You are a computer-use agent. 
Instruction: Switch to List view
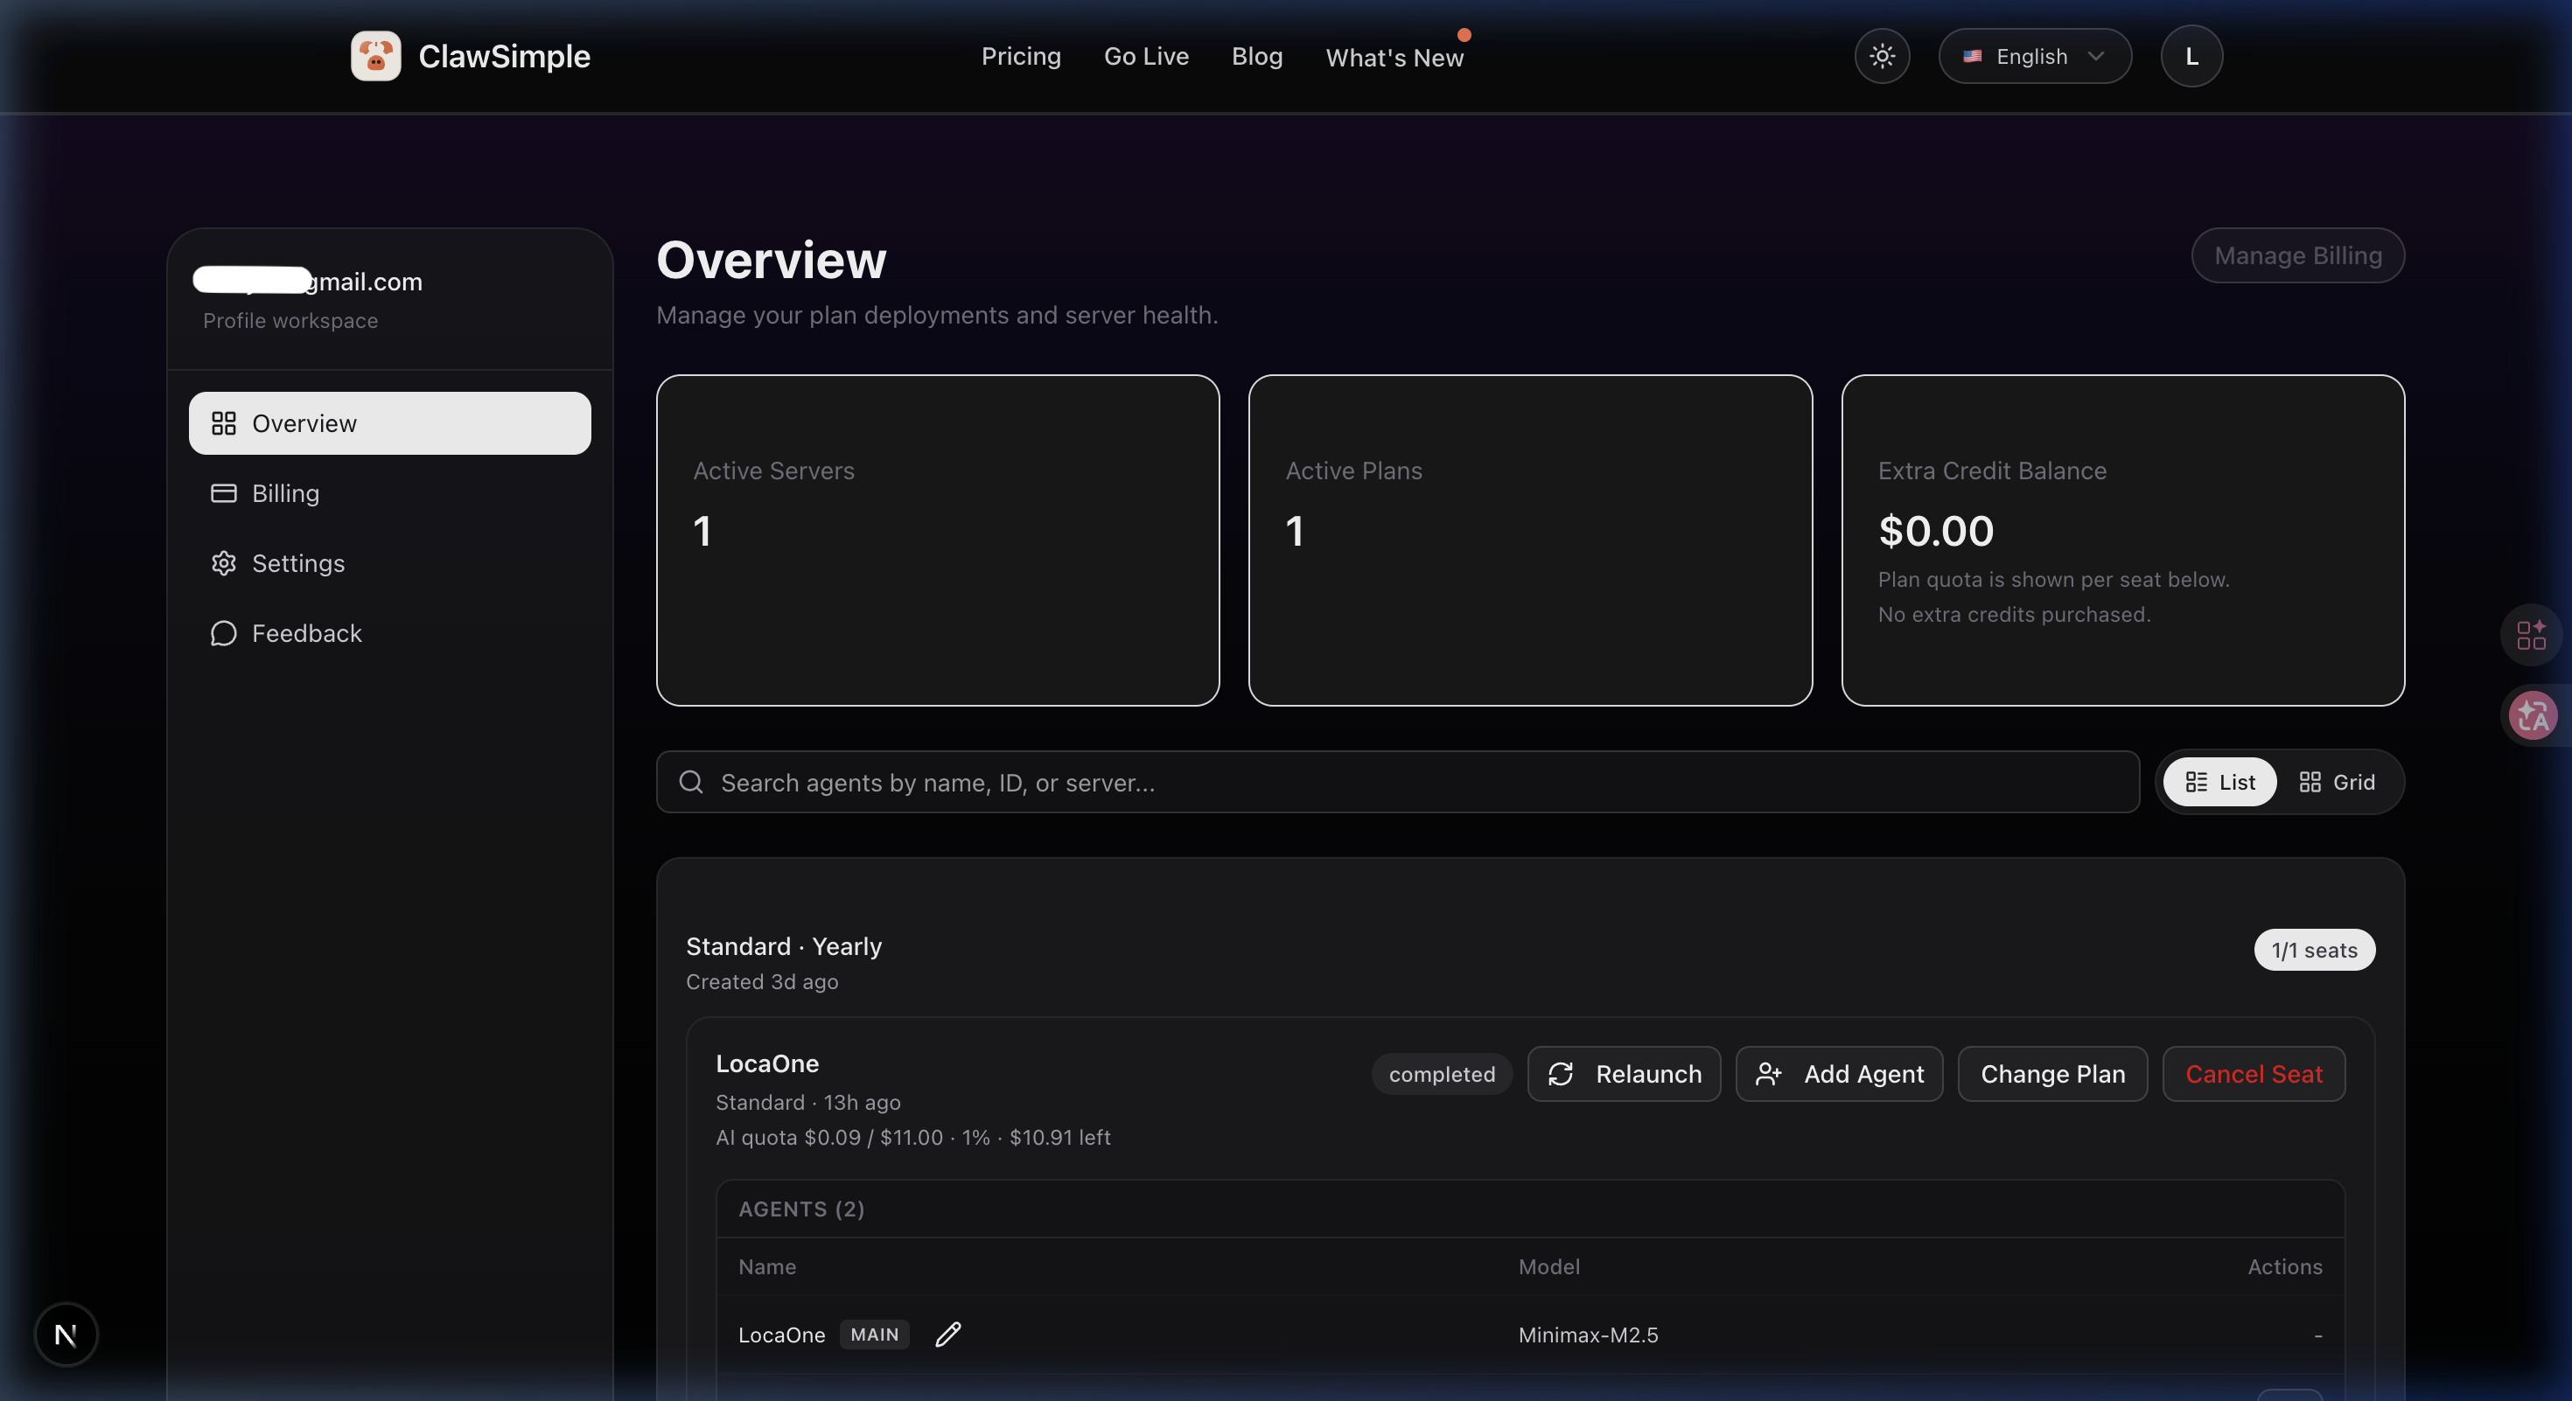[2219, 783]
